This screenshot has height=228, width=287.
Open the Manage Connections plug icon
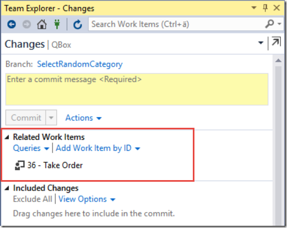[57, 24]
